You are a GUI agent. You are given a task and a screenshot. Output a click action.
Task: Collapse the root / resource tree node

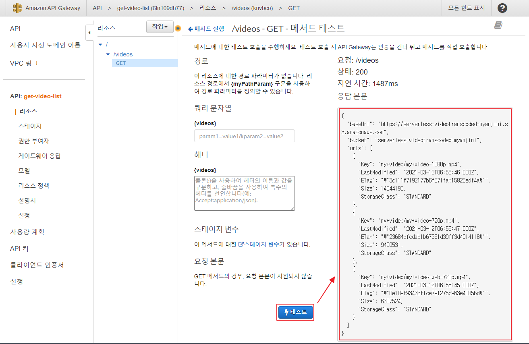pos(100,44)
